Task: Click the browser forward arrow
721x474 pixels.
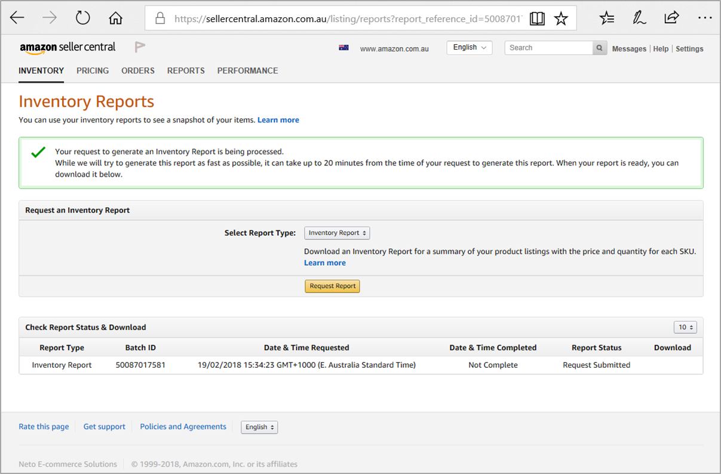Action: (50, 18)
